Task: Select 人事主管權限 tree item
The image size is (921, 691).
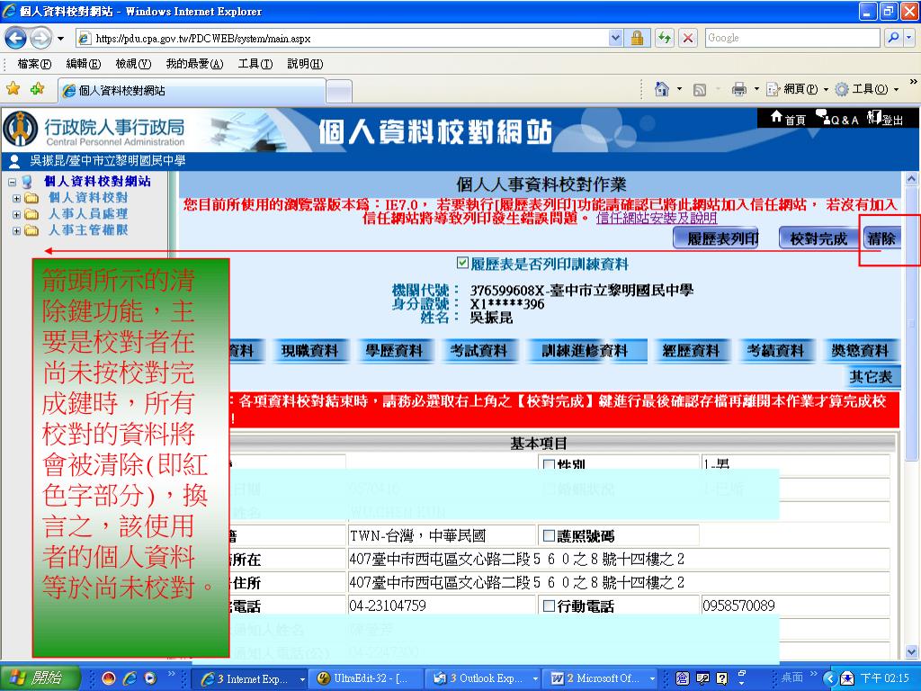Action: (88, 229)
